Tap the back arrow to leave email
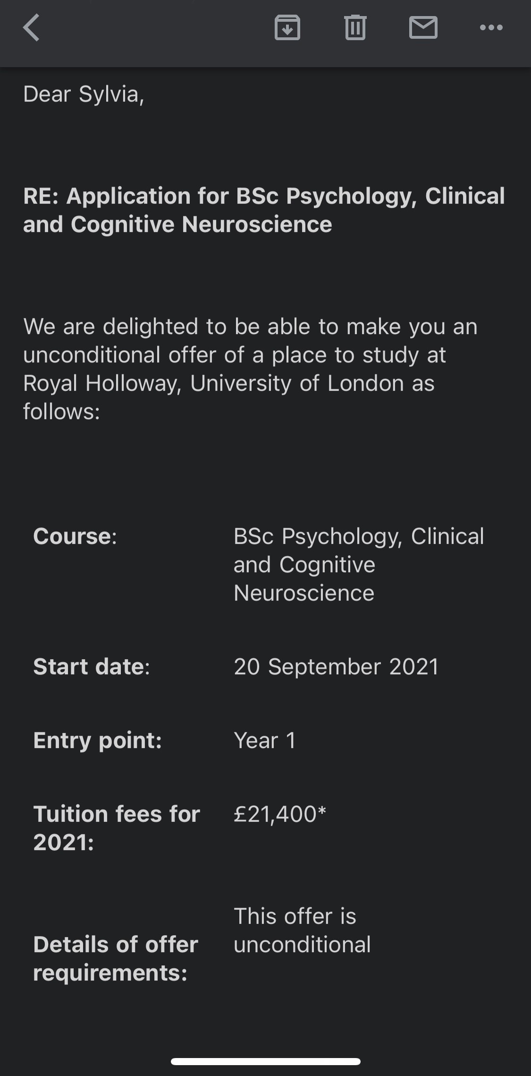The height and width of the screenshot is (1076, 531). coord(31,27)
